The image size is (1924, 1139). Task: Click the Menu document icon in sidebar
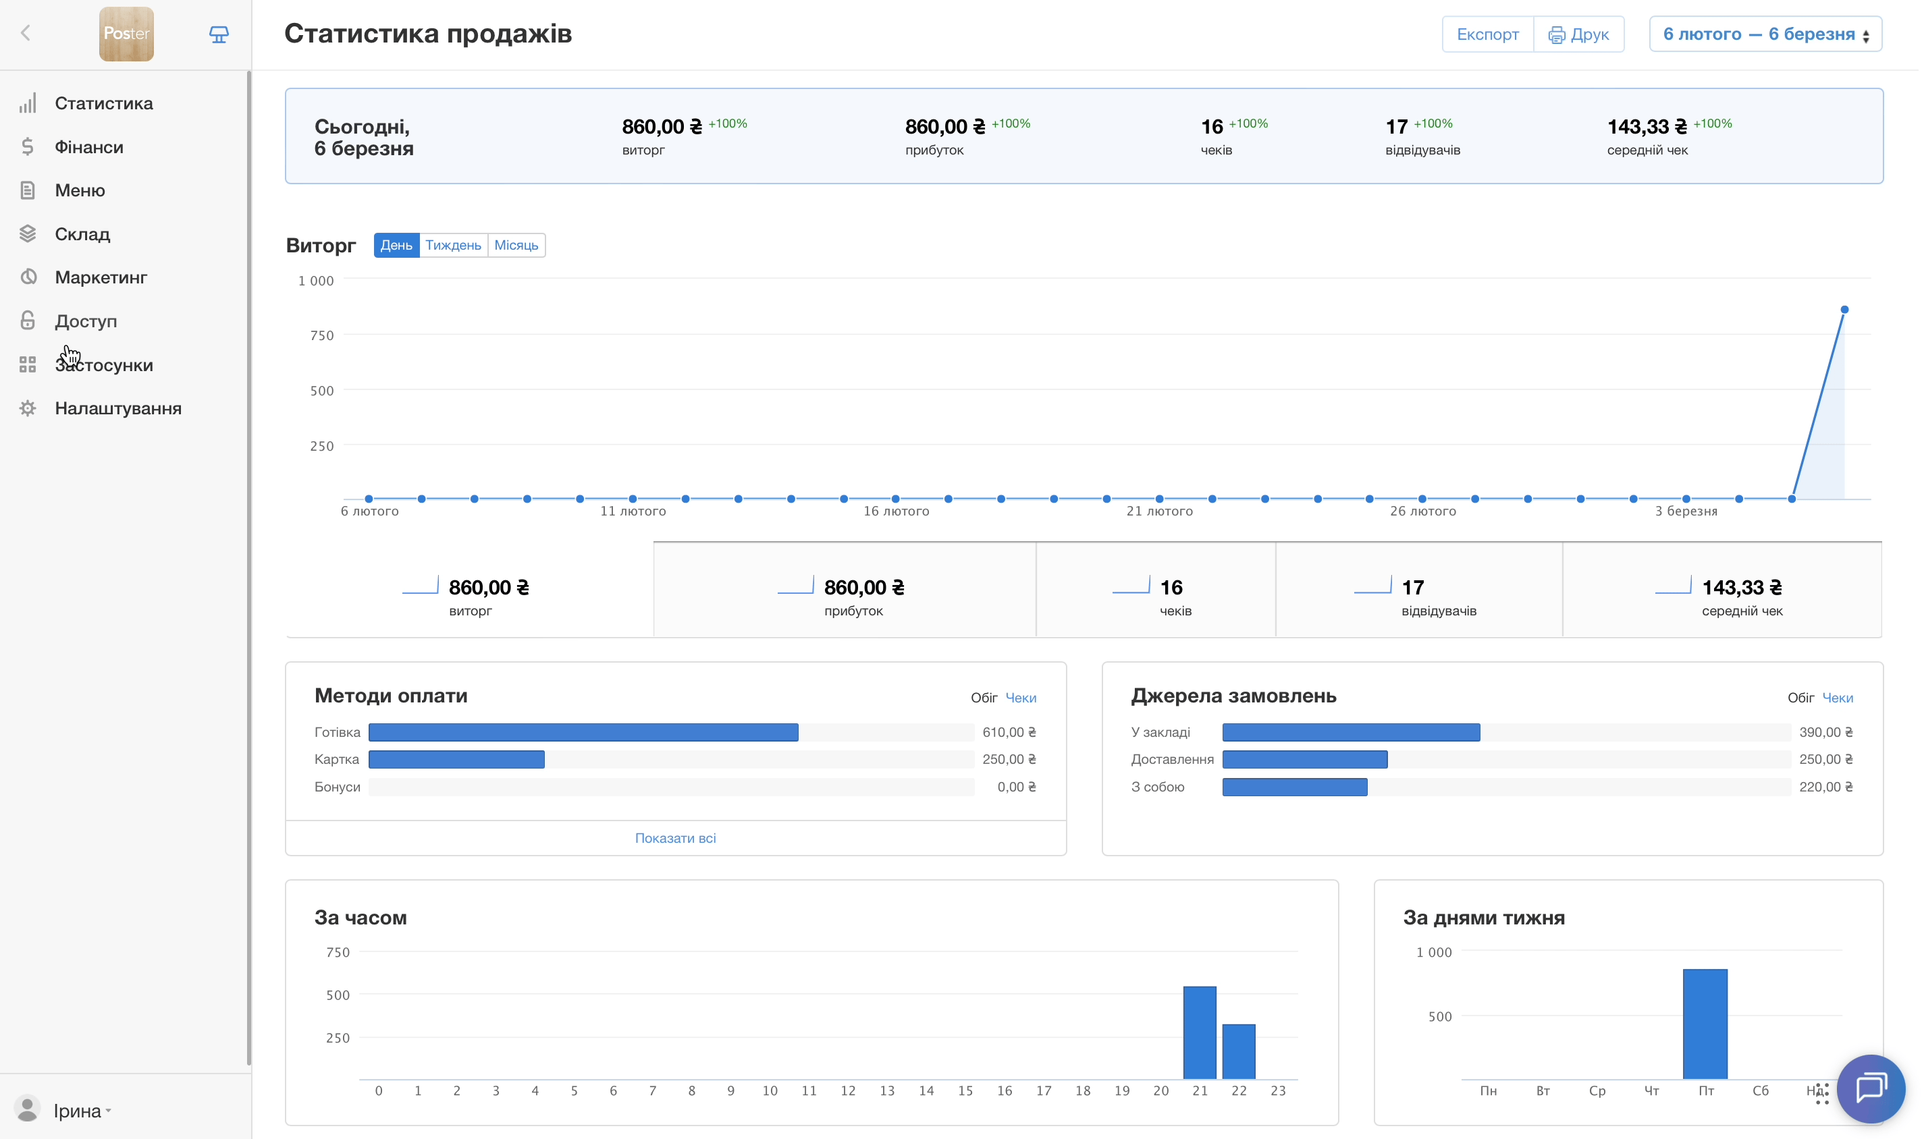click(28, 190)
